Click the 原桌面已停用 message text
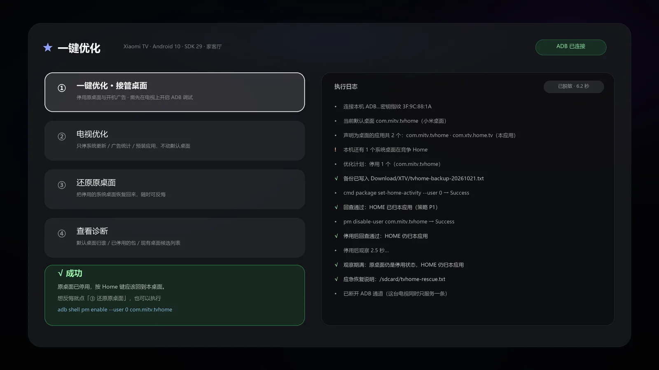 coord(111,287)
